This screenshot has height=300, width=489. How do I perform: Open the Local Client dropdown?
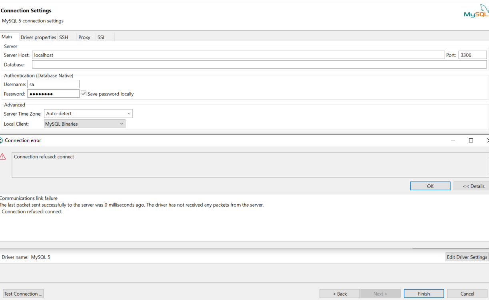click(85, 124)
